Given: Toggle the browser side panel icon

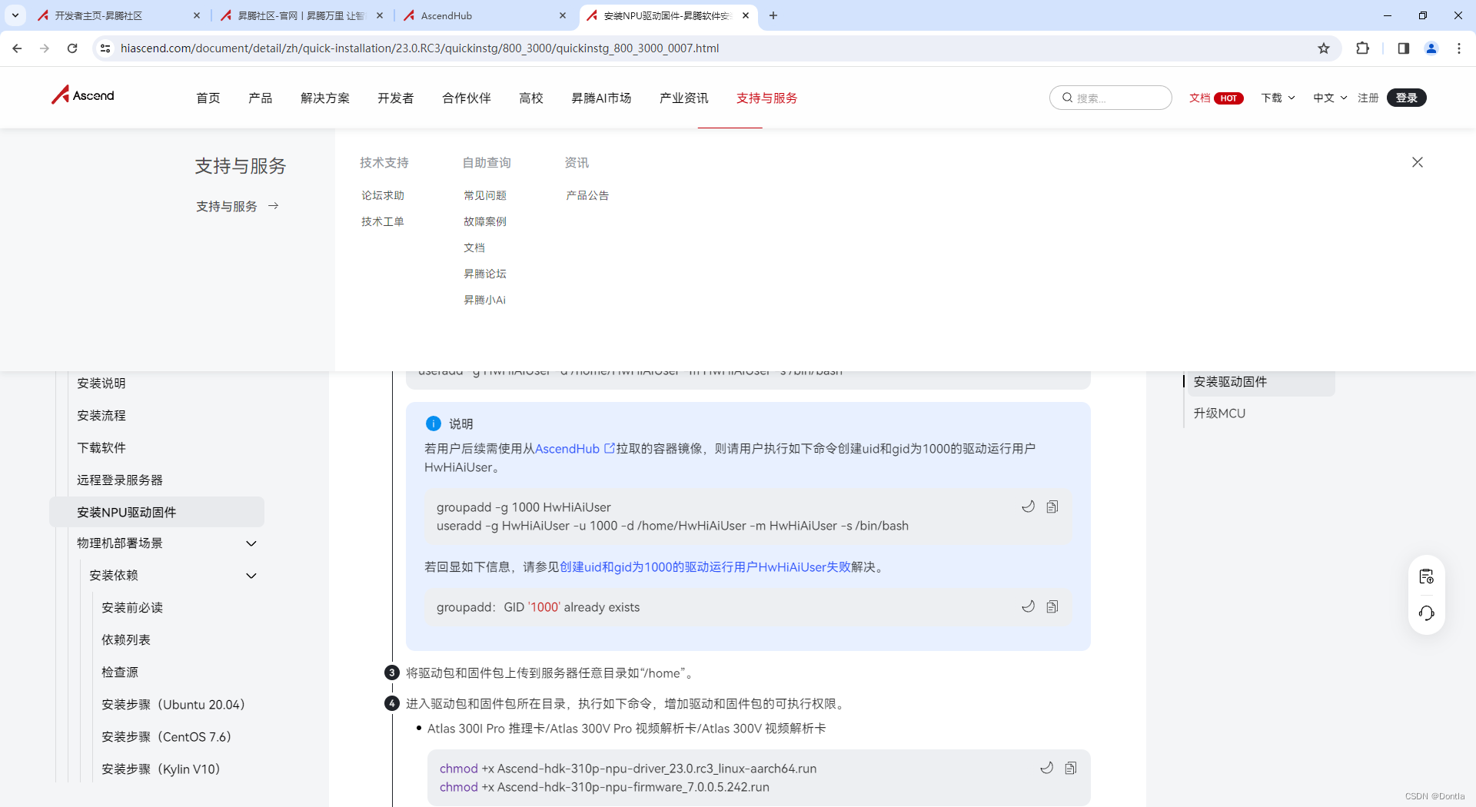Looking at the screenshot, I should (x=1402, y=48).
